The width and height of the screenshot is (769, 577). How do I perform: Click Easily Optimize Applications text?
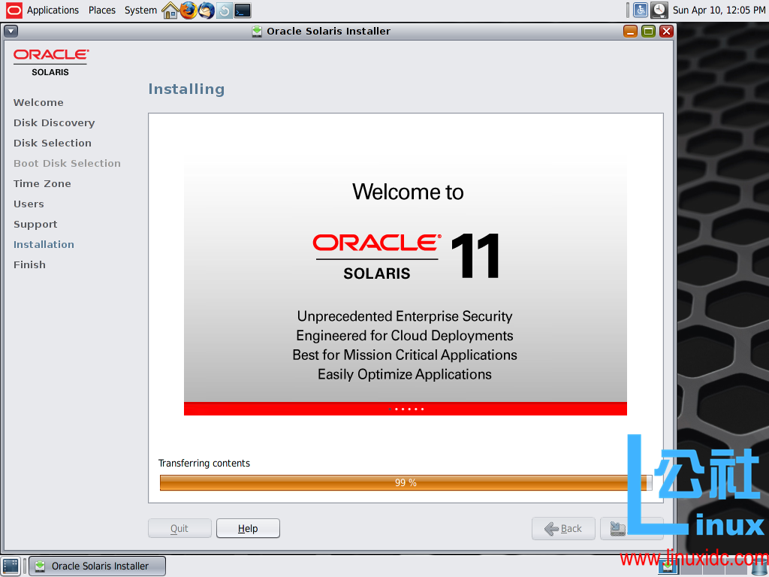pyautogui.click(x=405, y=374)
